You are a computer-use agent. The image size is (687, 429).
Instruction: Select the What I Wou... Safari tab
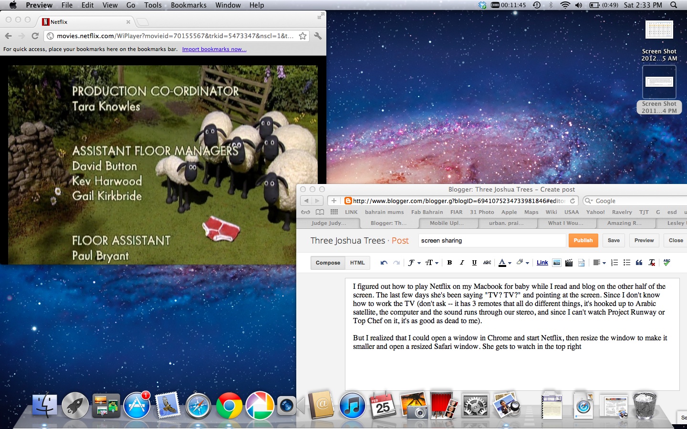tap(565, 223)
